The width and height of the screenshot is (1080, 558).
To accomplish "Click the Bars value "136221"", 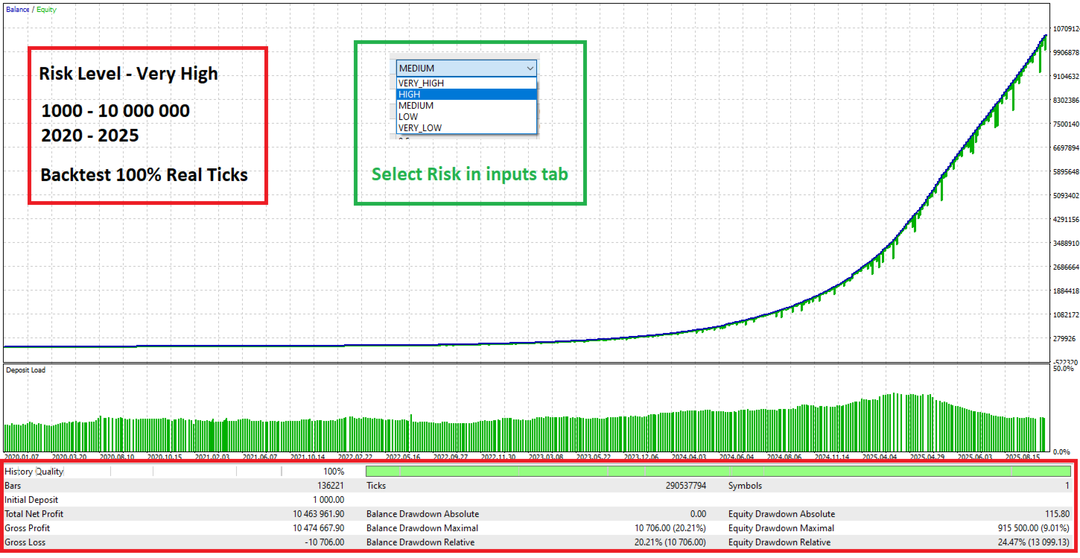I will [329, 486].
